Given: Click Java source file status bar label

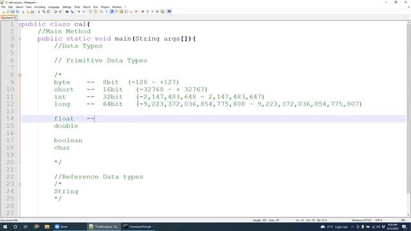Looking at the screenshot, I should (9, 220).
